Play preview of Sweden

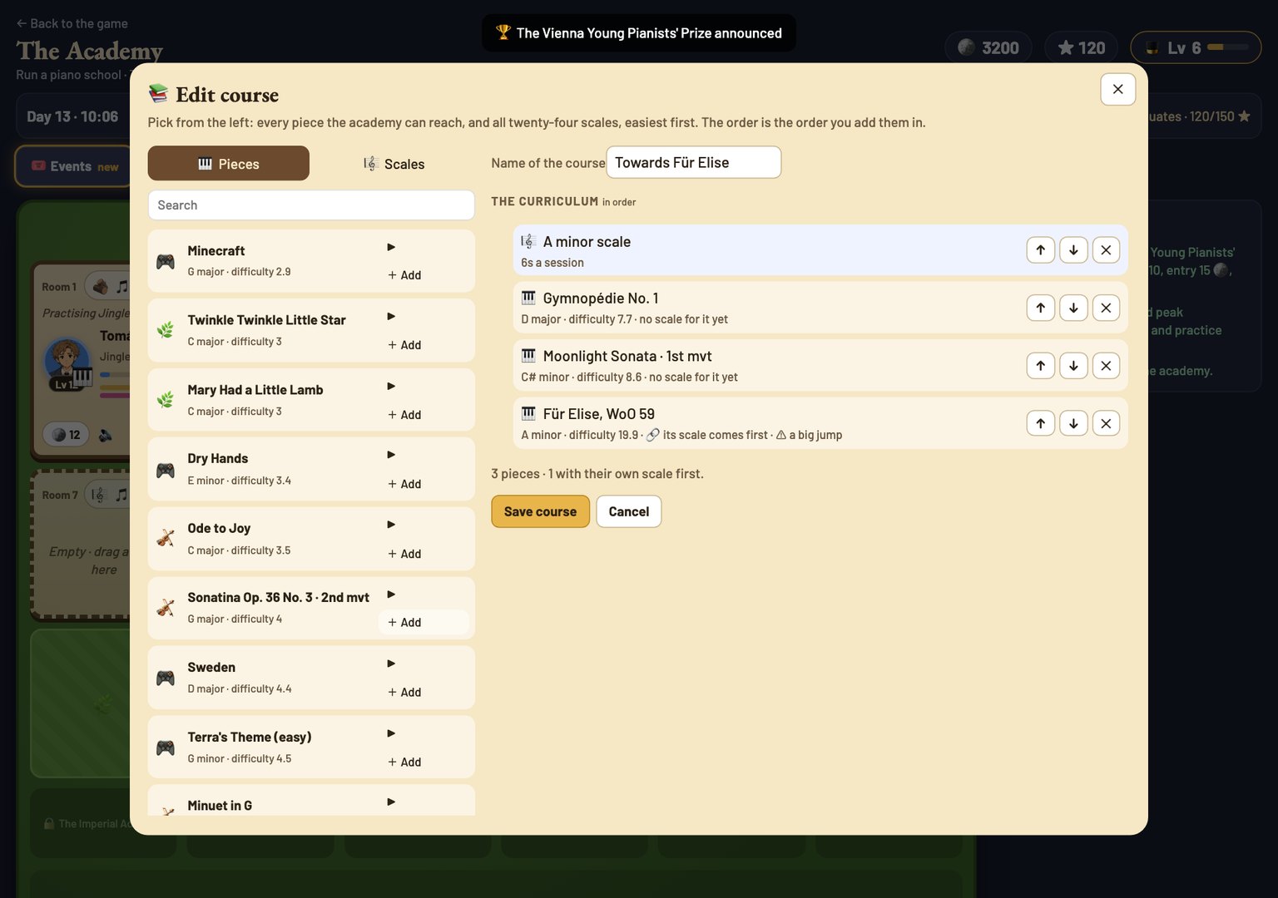coord(391,664)
